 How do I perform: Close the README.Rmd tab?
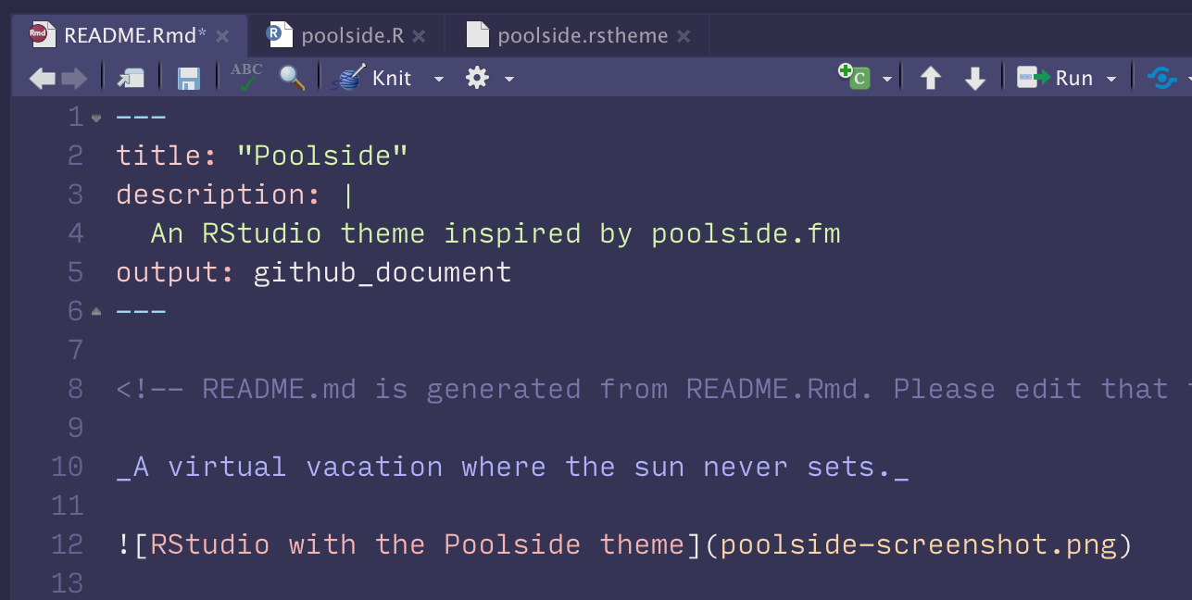coord(222,36)
